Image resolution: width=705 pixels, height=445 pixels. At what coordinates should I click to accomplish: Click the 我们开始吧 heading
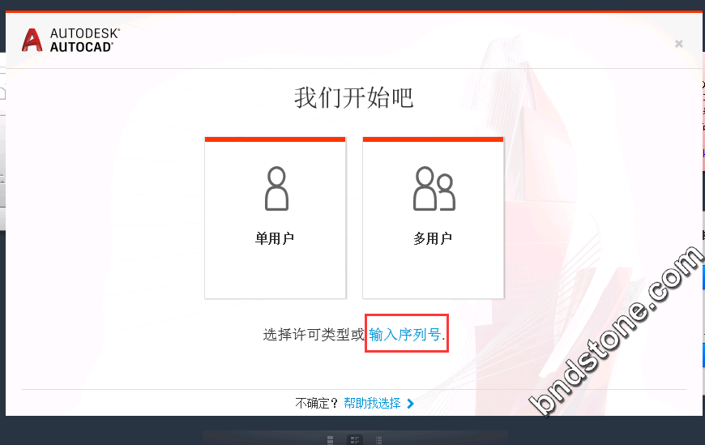pyautogui.click(x=354, y=97)
